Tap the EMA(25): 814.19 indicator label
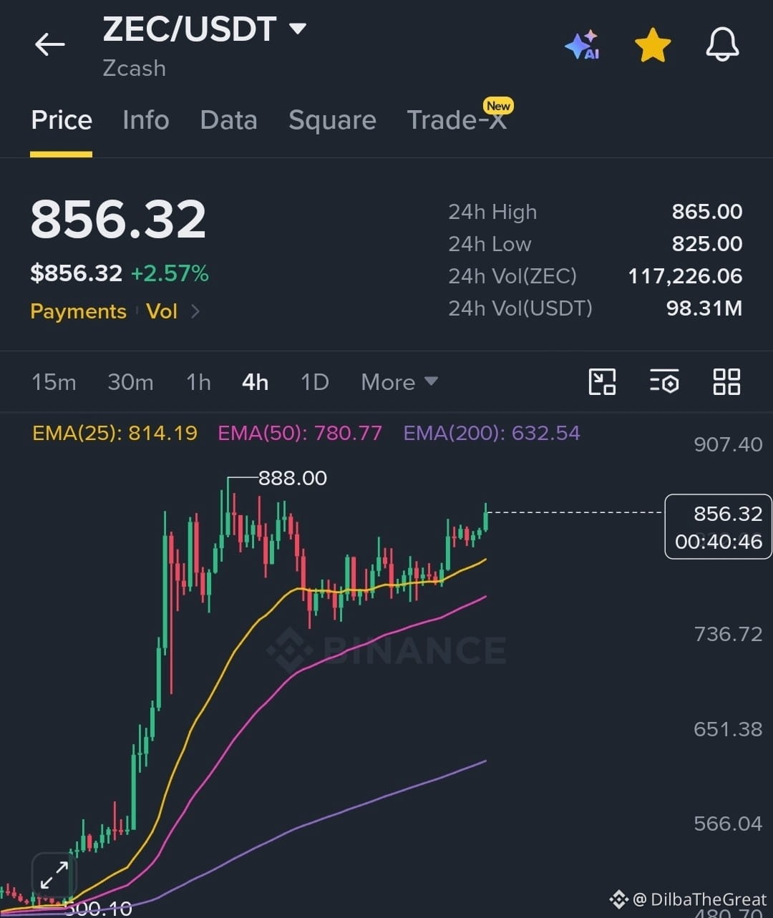This screenshot has width=773, height=918. (115, 433)
